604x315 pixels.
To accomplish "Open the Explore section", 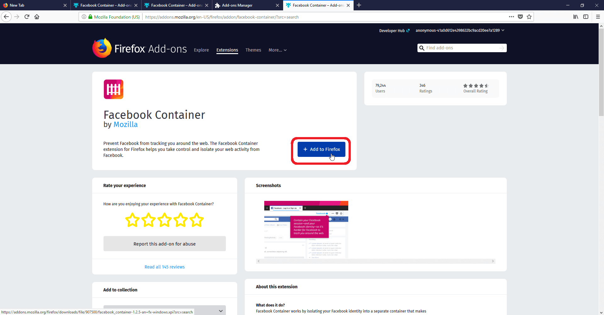I will point(201,50).
